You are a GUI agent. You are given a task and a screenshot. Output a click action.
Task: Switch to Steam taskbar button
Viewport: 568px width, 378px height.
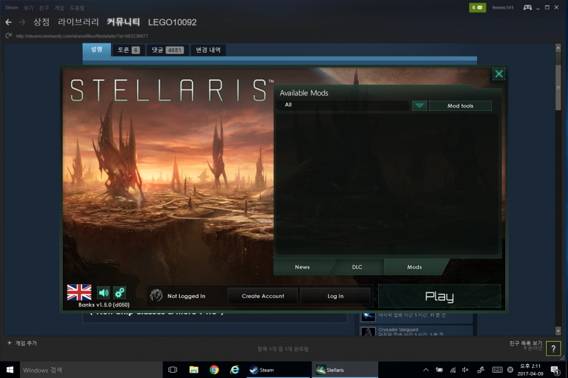278,370
